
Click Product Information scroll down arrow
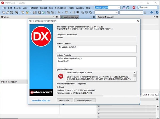point(135,80)
